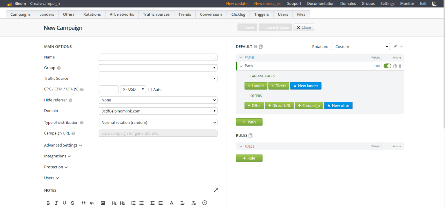Insert an image into the notes
This screenshot has height=209, width=445.
(103, 203)
